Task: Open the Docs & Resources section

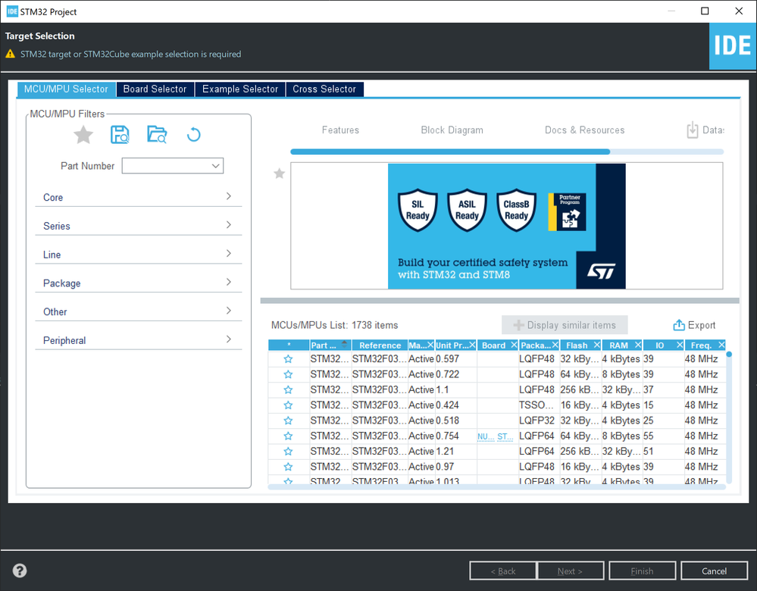Action: tap(584, 130)
